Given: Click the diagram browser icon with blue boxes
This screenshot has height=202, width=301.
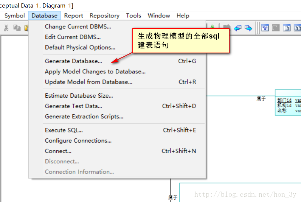Looking at the screenshot, I should 265,28.
